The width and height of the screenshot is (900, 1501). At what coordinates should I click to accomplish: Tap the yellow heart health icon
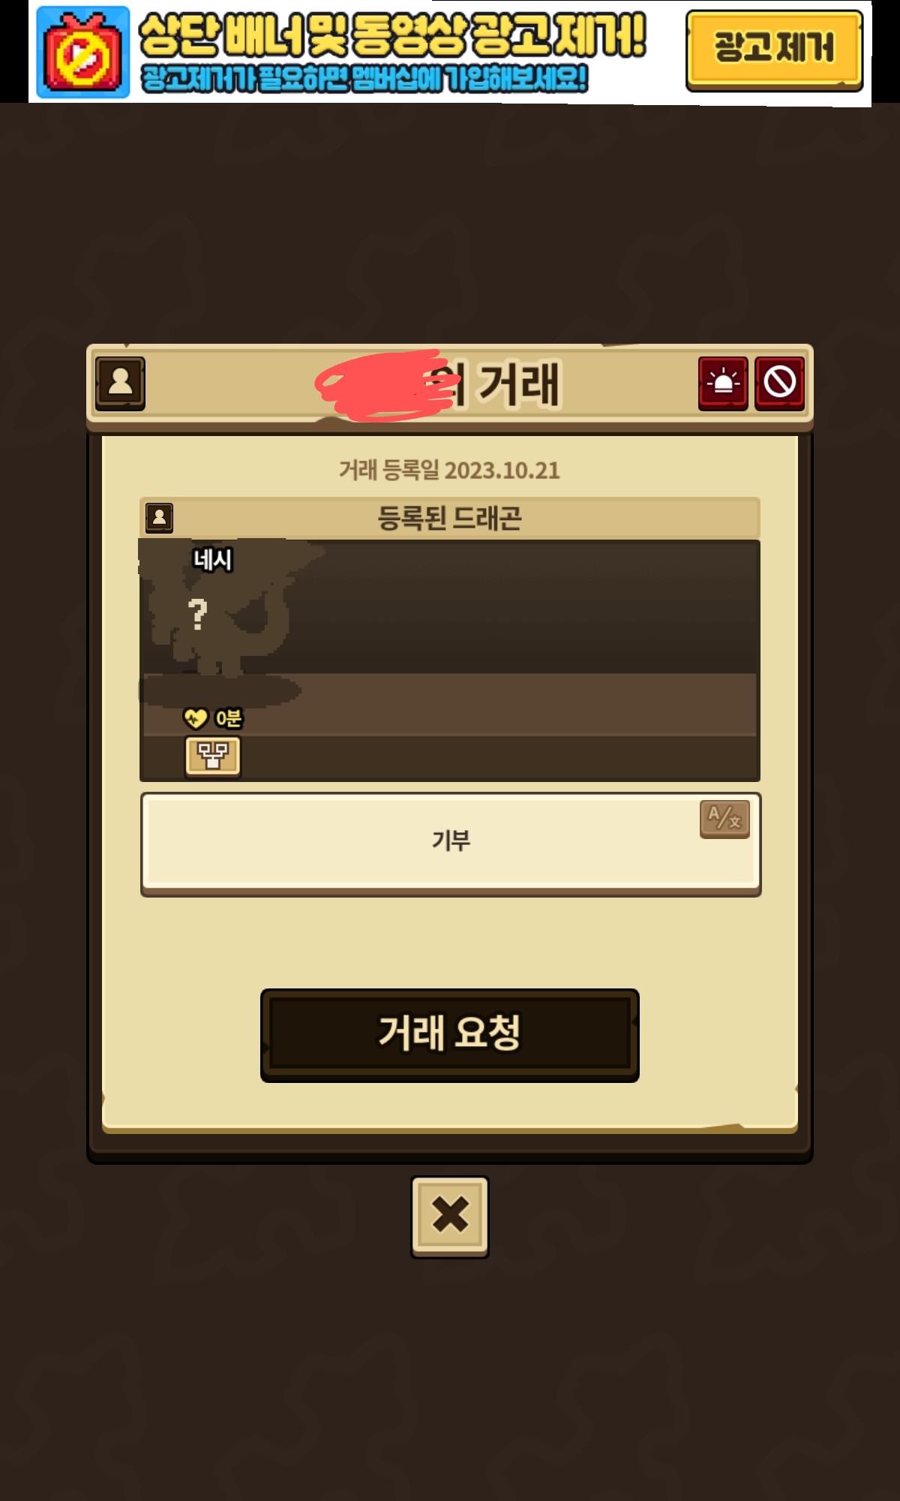pos(195,719)
